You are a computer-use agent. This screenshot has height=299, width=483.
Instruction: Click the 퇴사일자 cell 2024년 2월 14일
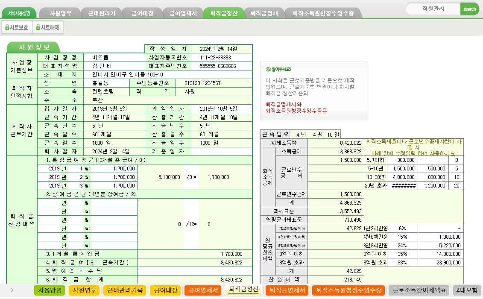point(114,151)
